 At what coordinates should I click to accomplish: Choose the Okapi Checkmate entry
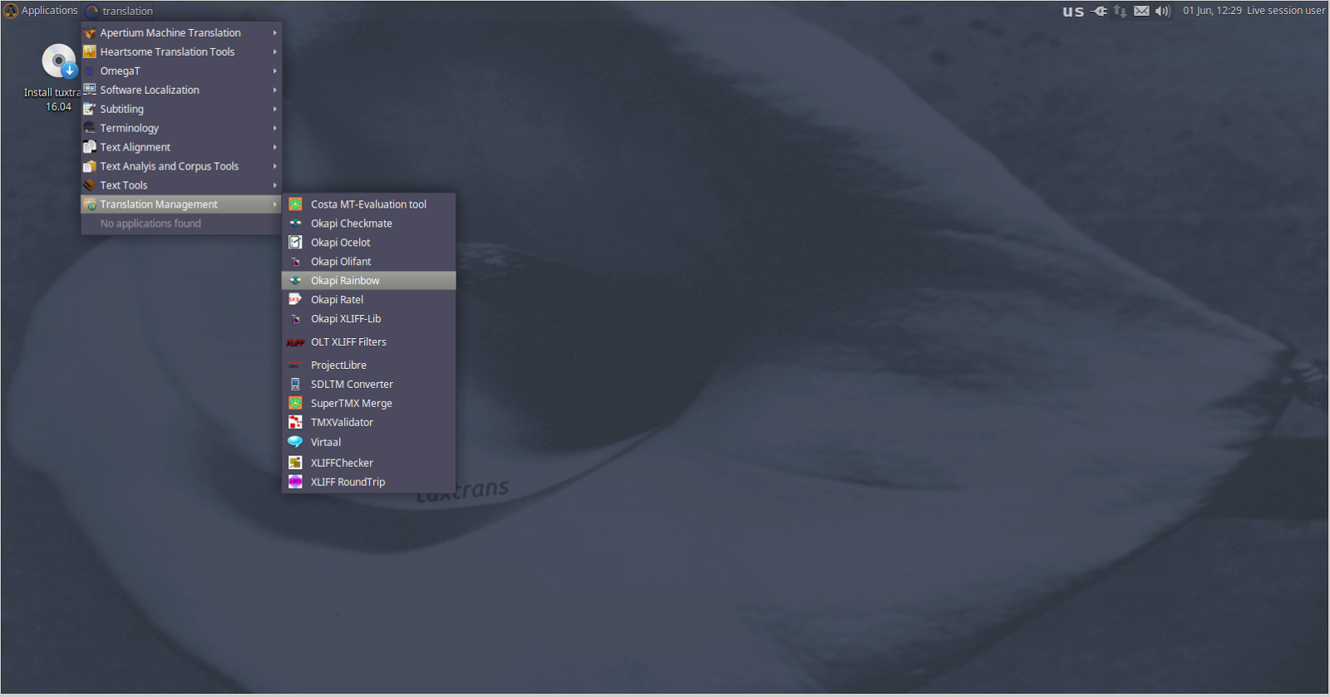pyautogui.click(x=369, y=223)
